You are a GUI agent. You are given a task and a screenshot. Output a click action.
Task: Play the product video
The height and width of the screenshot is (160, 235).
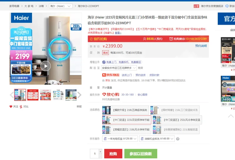pos(46,66)
